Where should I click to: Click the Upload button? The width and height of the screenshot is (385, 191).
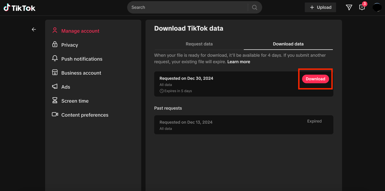tap(320, 7)
